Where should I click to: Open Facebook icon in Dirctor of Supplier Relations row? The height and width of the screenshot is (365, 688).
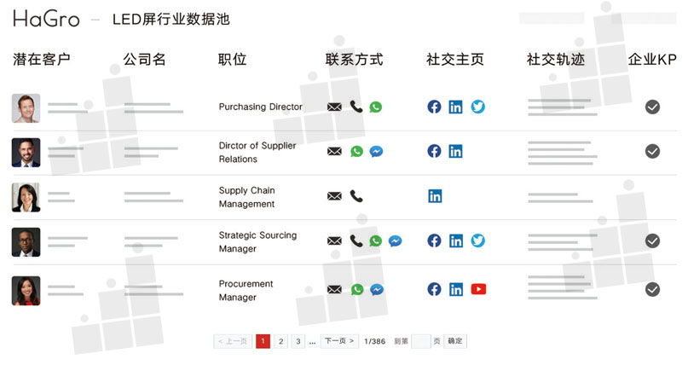click(434, 151)
